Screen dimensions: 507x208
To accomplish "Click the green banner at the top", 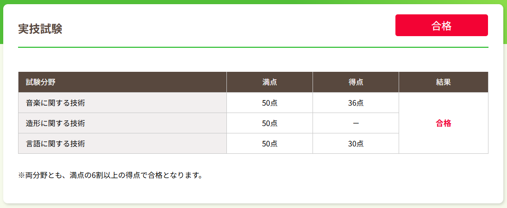I will (x=253, y=2).
